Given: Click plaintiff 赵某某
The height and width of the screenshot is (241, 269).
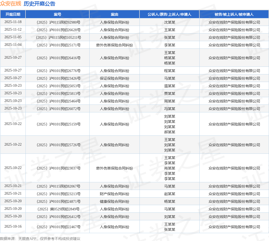Looking at the screenshot, I should tap(169, 194).
